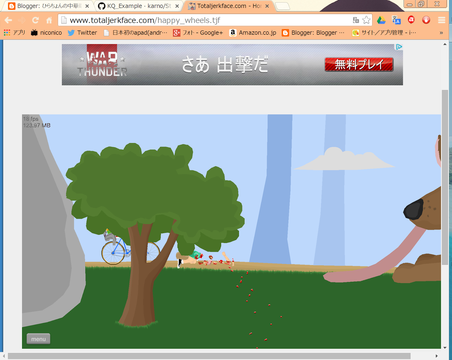The height and width of the screenshot is (360, 452).
Task: Click the horizontal scrollbar left arrow
Action: (x=4, y=356)
